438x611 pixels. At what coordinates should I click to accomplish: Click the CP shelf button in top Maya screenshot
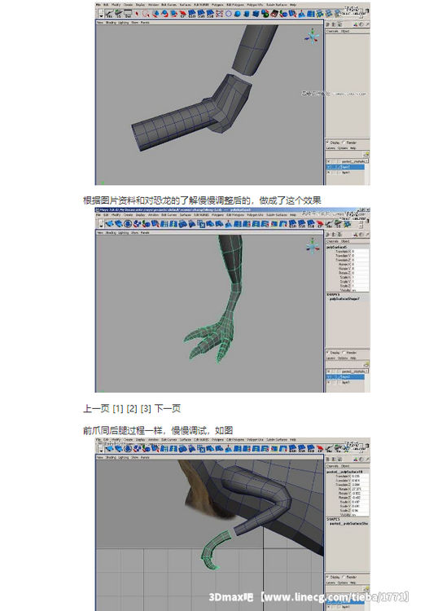coord(183,14)
